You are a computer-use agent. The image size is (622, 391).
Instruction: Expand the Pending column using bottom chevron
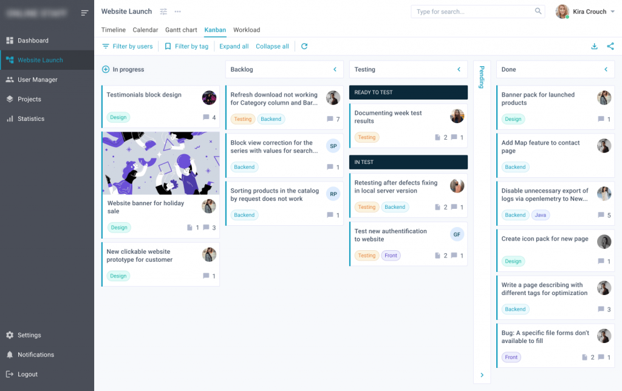[482, 375]
